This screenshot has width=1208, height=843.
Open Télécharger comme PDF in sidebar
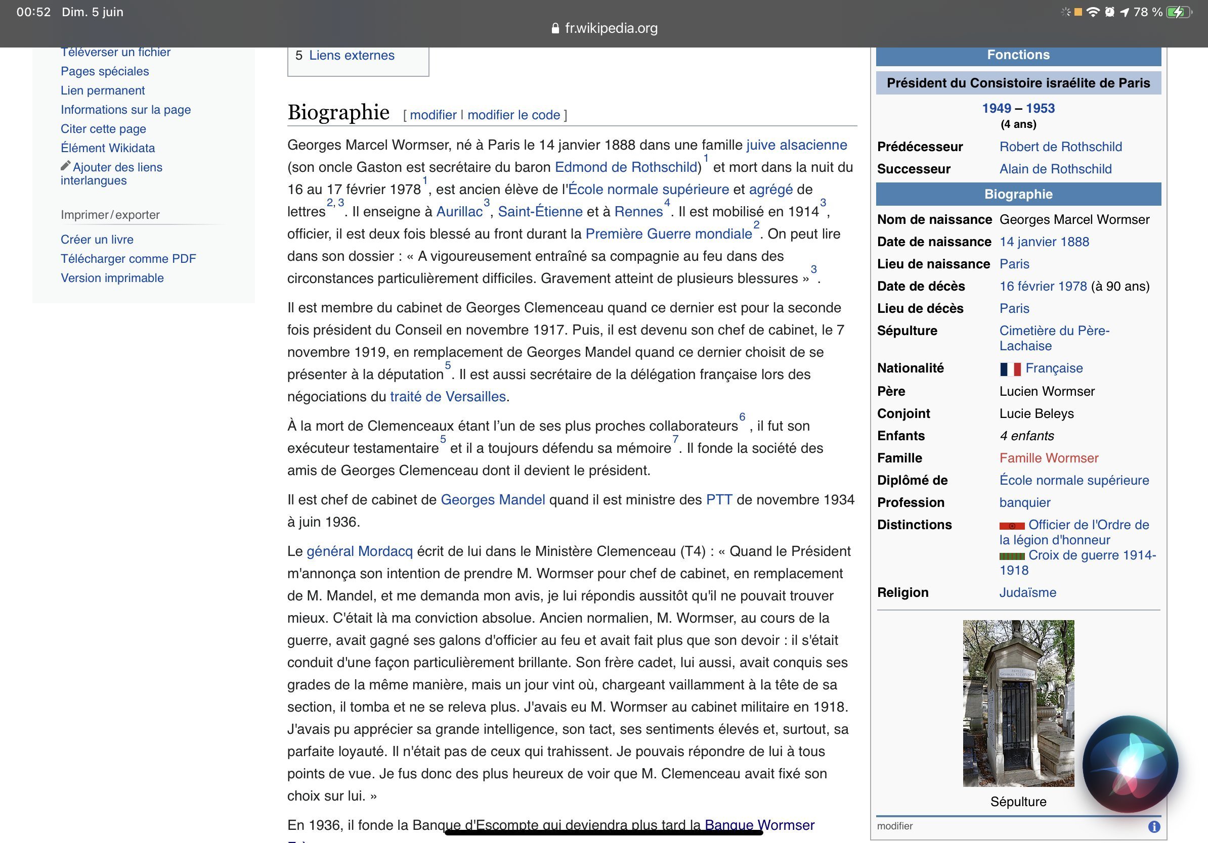coord(128,259)
